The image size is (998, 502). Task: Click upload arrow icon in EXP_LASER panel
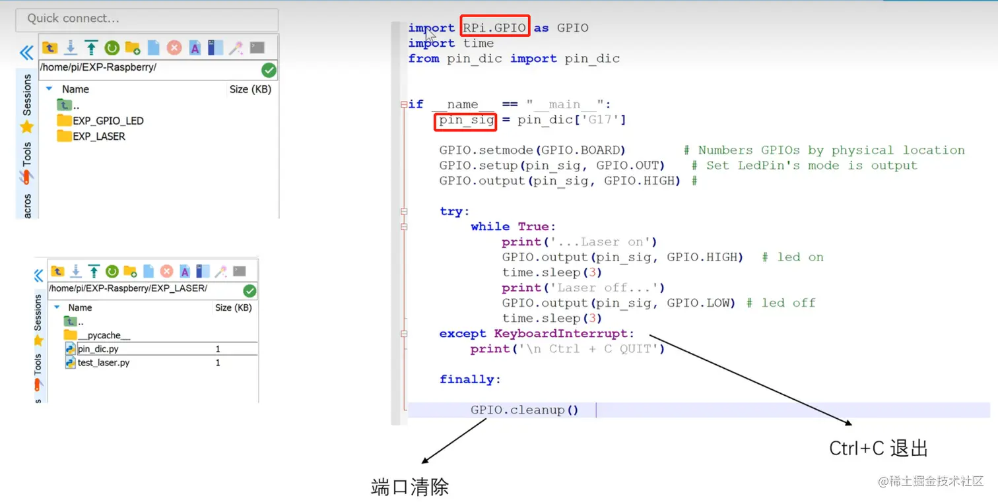pyautogui.click(x=94, y=271)
